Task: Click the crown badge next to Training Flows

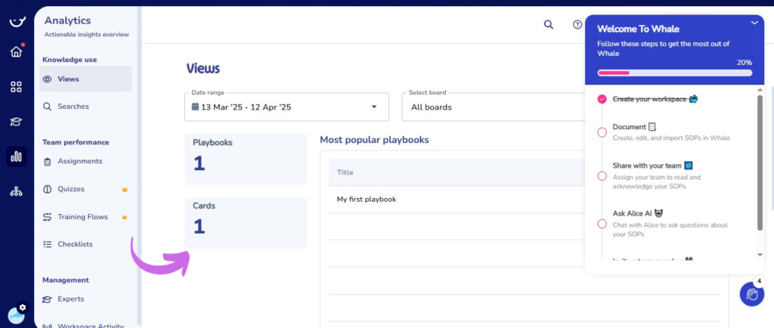Action: [125, 217]
